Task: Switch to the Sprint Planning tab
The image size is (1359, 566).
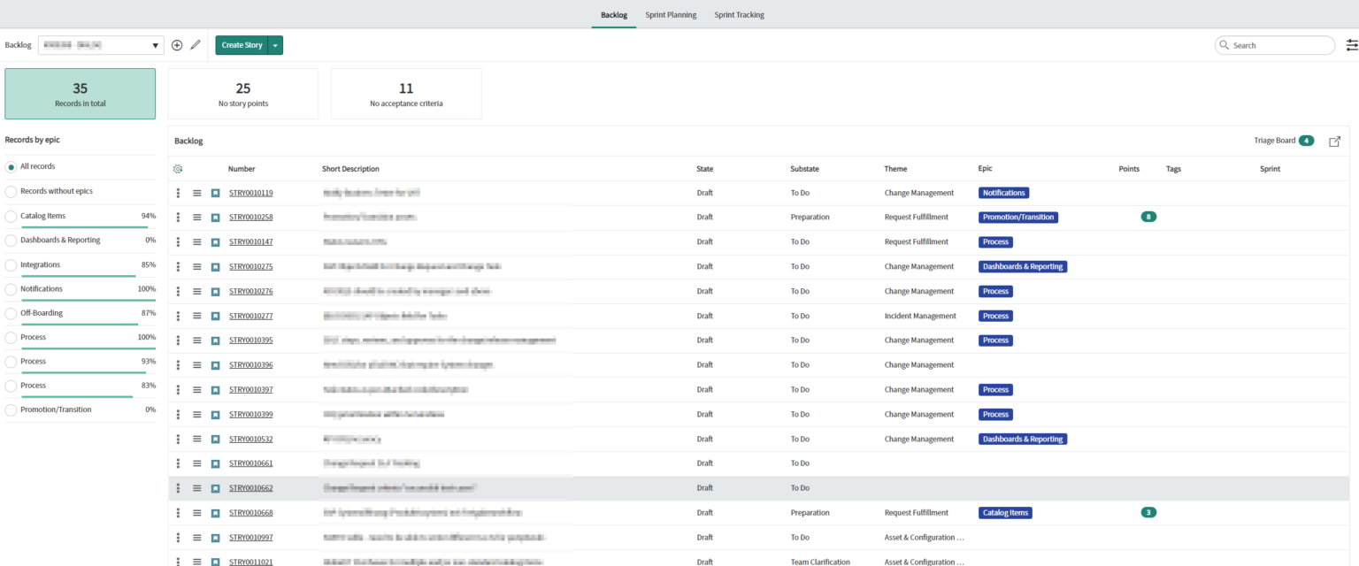Action: coord(671,14)
